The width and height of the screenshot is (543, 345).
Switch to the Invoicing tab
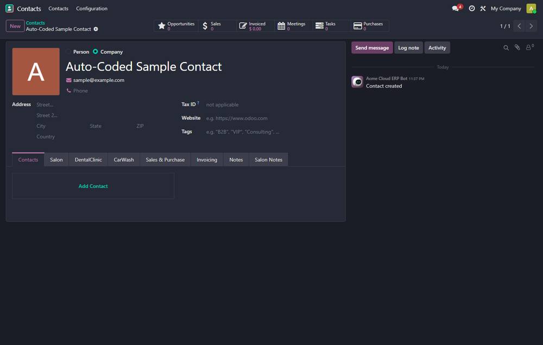tap(207, 160)
